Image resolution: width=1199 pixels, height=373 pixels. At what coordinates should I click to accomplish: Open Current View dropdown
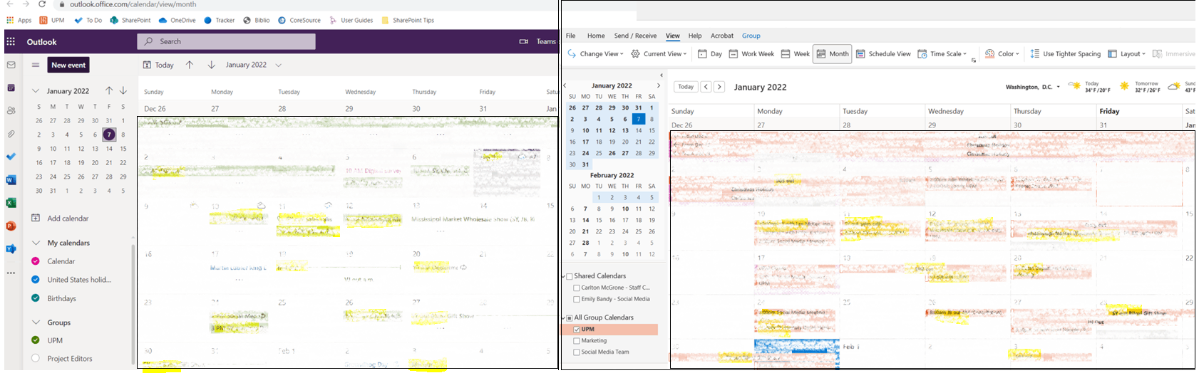click(x=659, y=53)
